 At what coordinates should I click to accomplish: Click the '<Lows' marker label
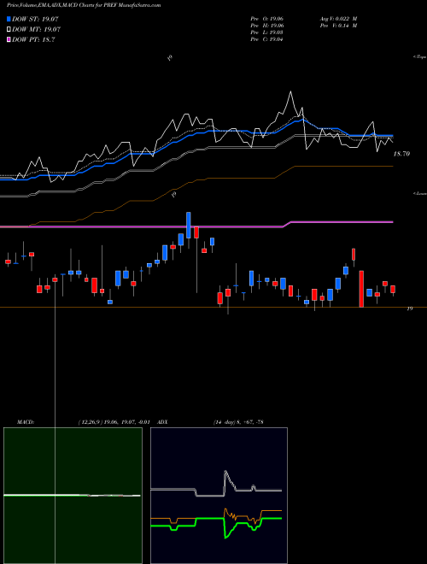[x=420, y=193]
